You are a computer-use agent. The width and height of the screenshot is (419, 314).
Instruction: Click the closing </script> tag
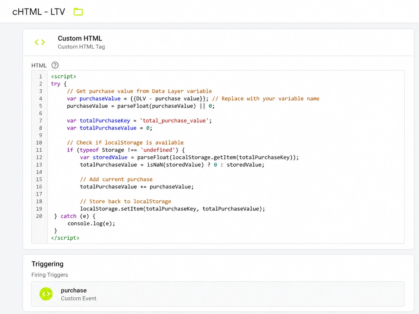click(x=65, y=238)
